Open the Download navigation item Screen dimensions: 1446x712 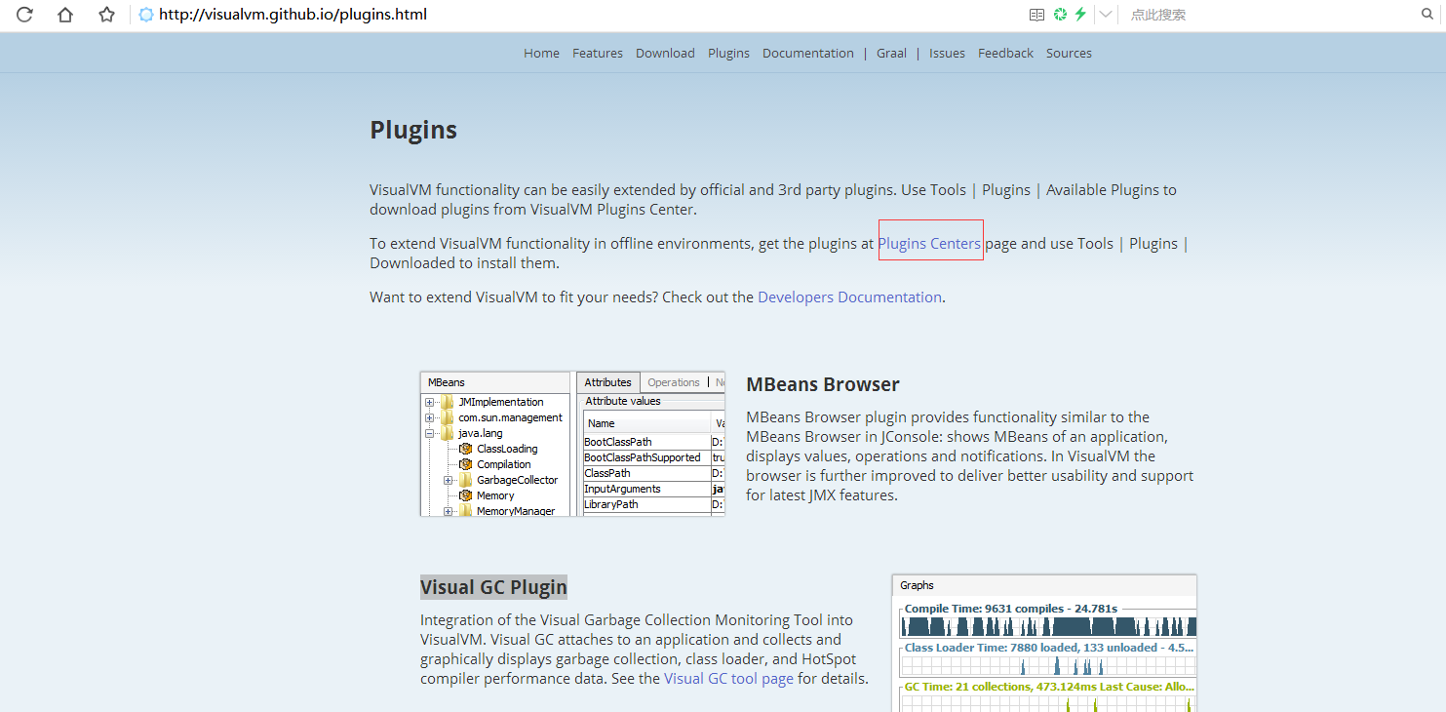pyautogui.click(x=665, y=53)
